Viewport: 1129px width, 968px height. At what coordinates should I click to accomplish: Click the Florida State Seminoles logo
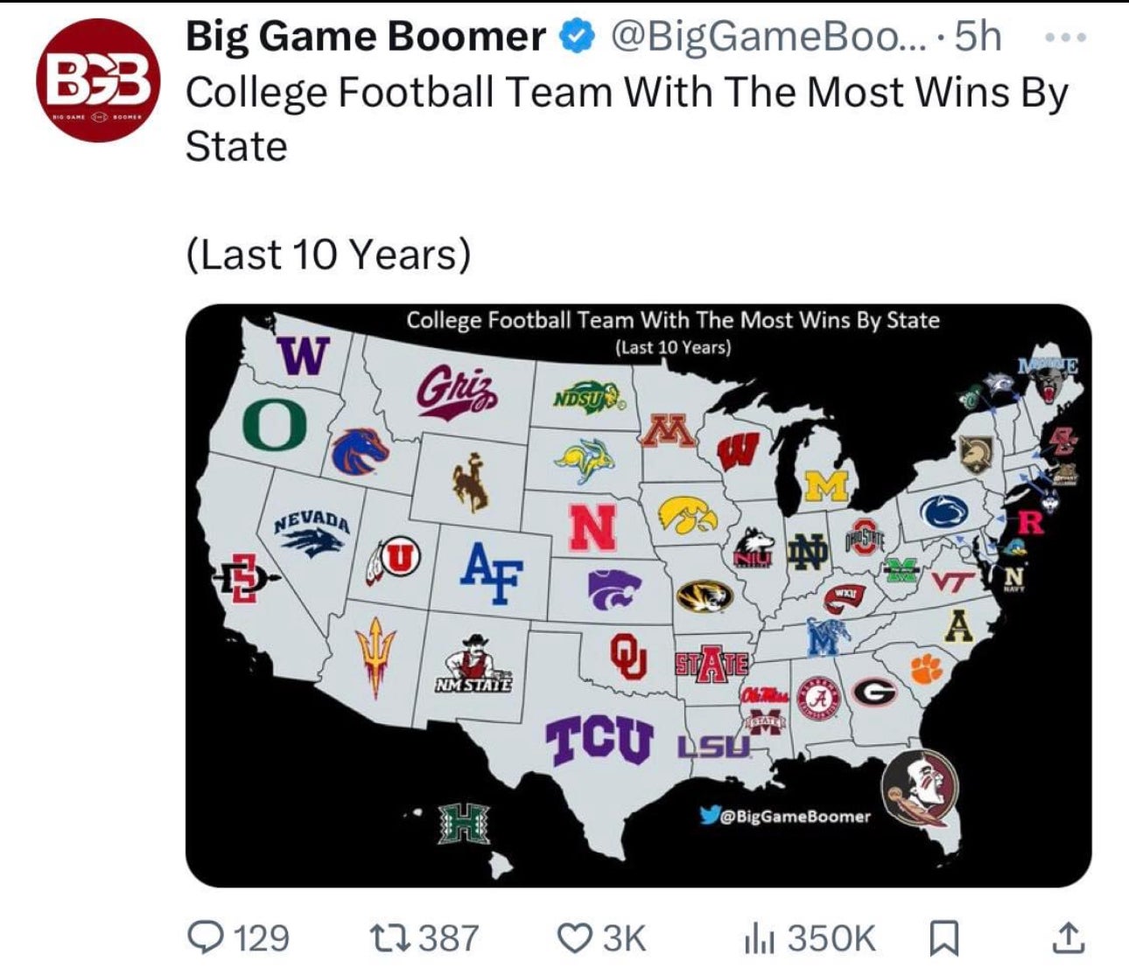coord(920,789)
